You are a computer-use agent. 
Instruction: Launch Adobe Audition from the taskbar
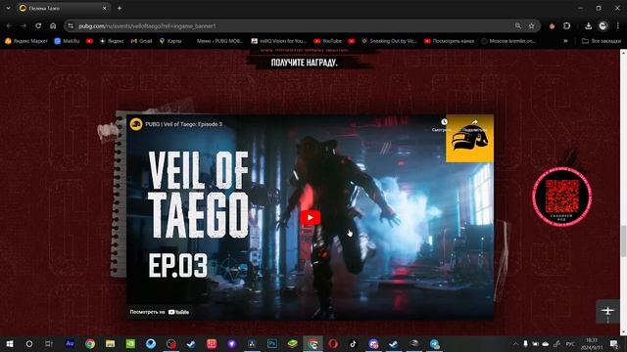click(x=70, y=343)
